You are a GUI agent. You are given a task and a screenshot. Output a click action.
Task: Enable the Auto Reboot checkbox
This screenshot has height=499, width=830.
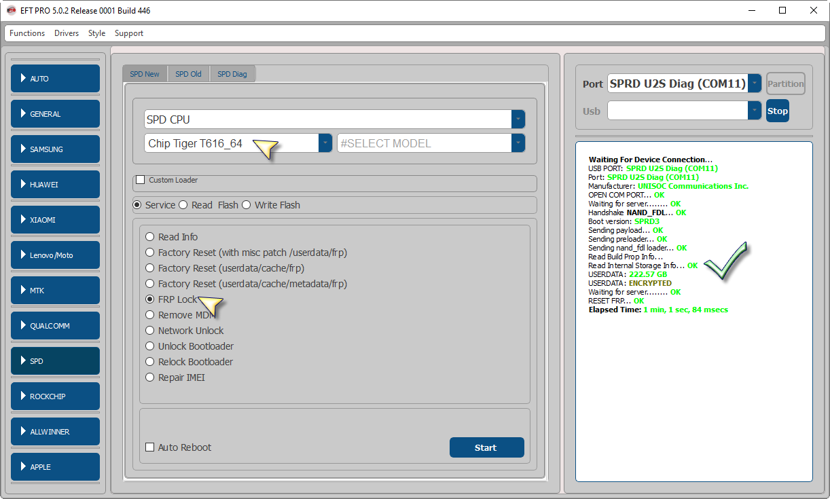point(150,447)
